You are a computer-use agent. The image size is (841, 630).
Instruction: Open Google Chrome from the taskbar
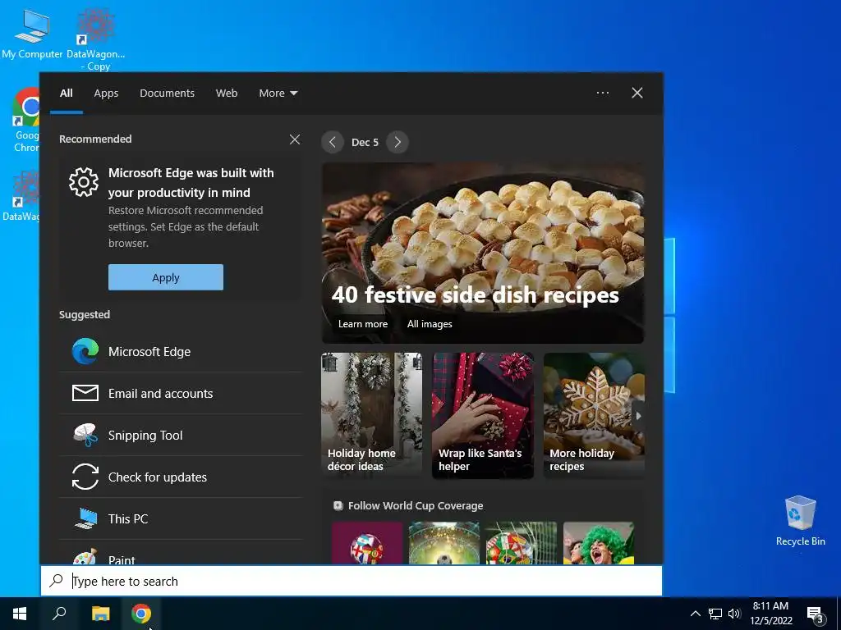click(141, 614)
